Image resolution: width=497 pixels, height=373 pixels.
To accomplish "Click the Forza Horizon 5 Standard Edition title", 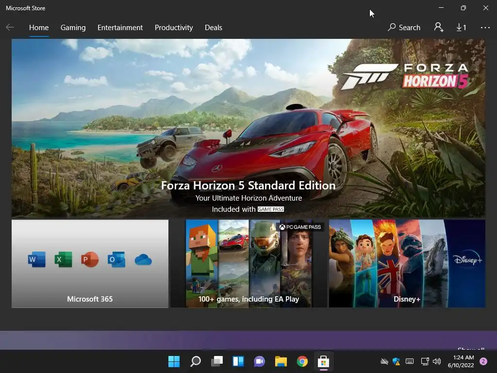I will 248,185.
